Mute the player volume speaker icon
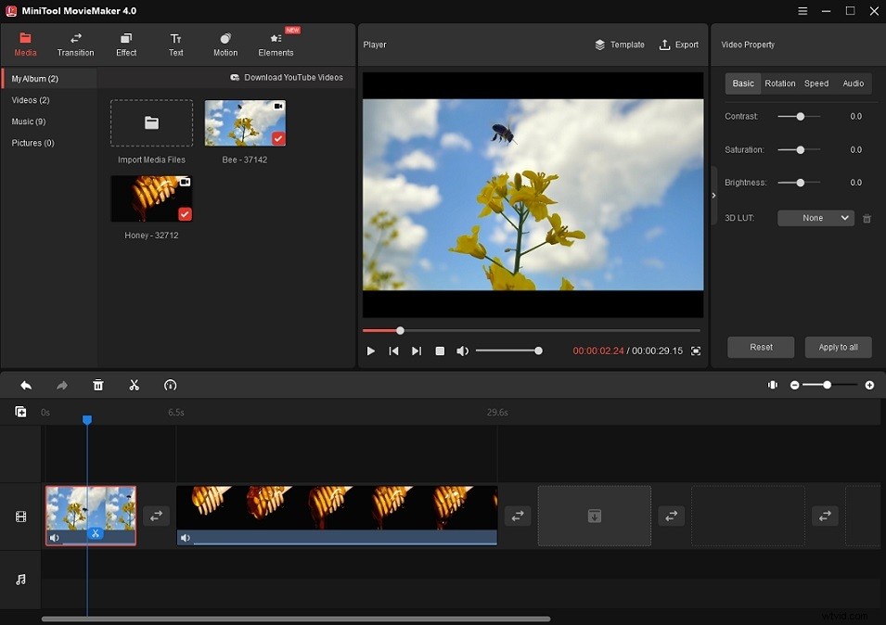The image size is (886, 625). [x=462, y=351]
